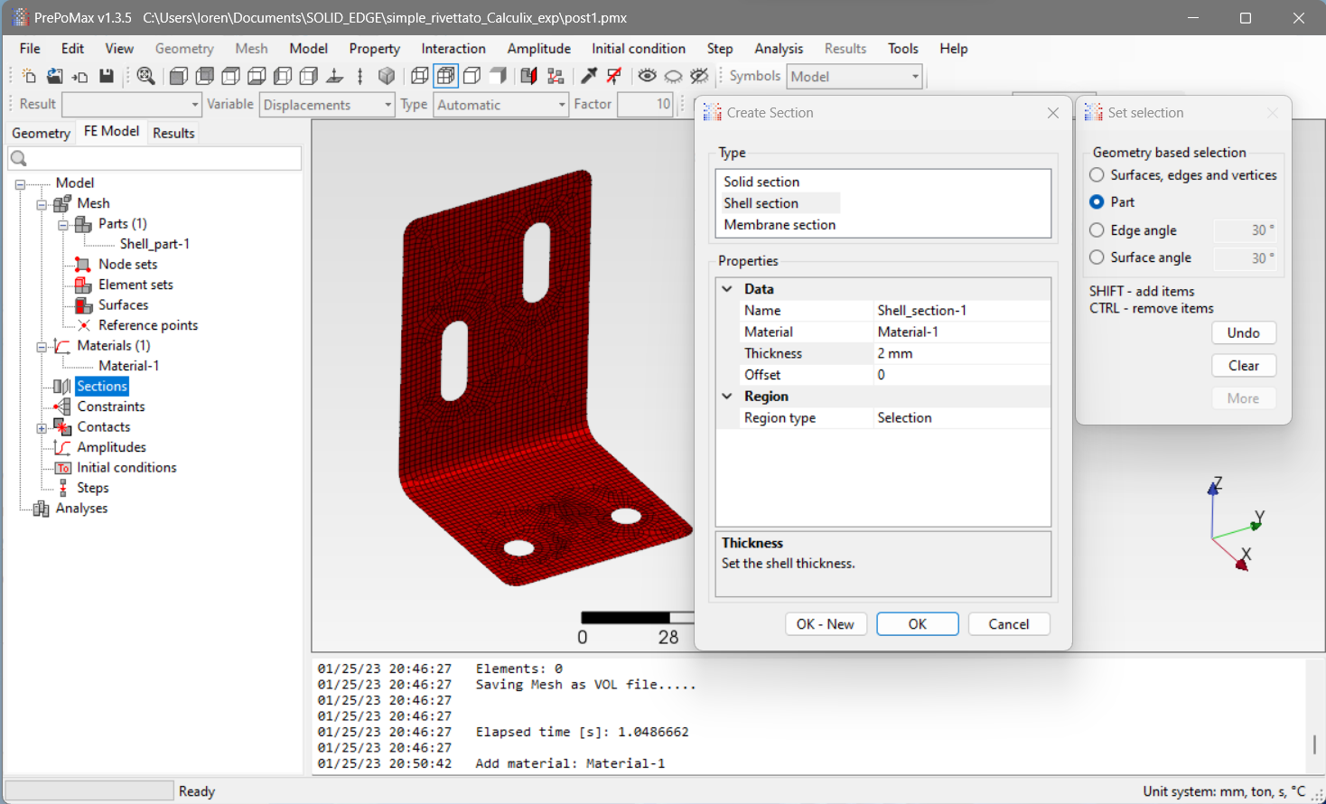
Task: Choose the Surface angle radio button
Action: 1097,257
